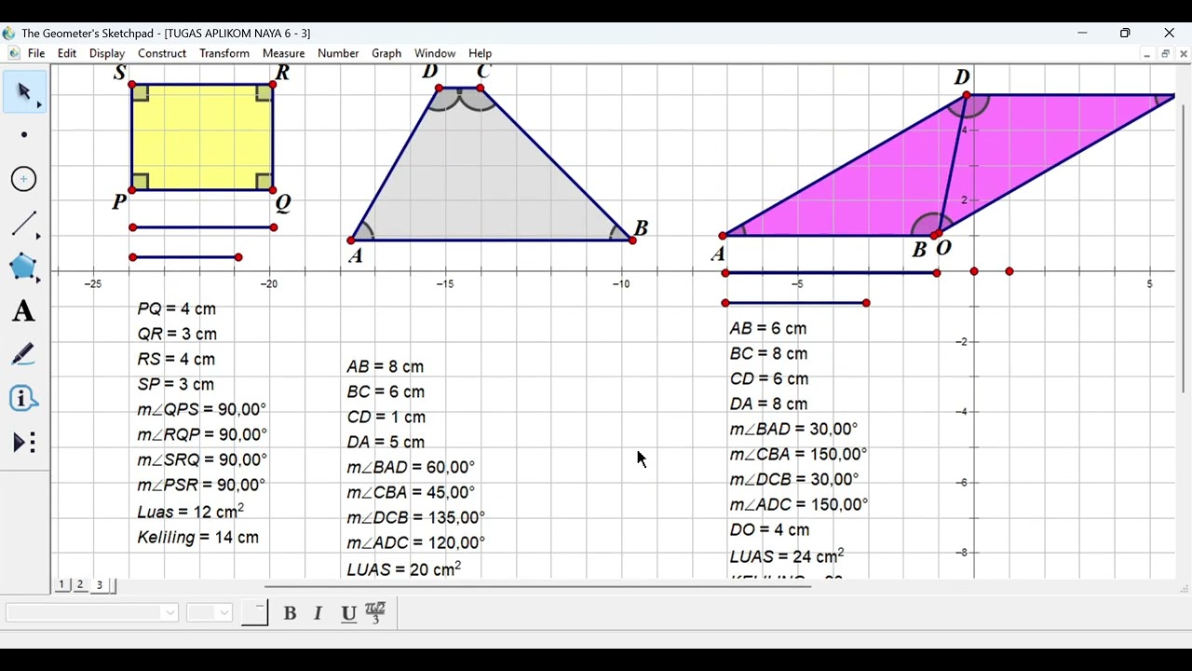Select vertex A of the trapezoid

351,240
